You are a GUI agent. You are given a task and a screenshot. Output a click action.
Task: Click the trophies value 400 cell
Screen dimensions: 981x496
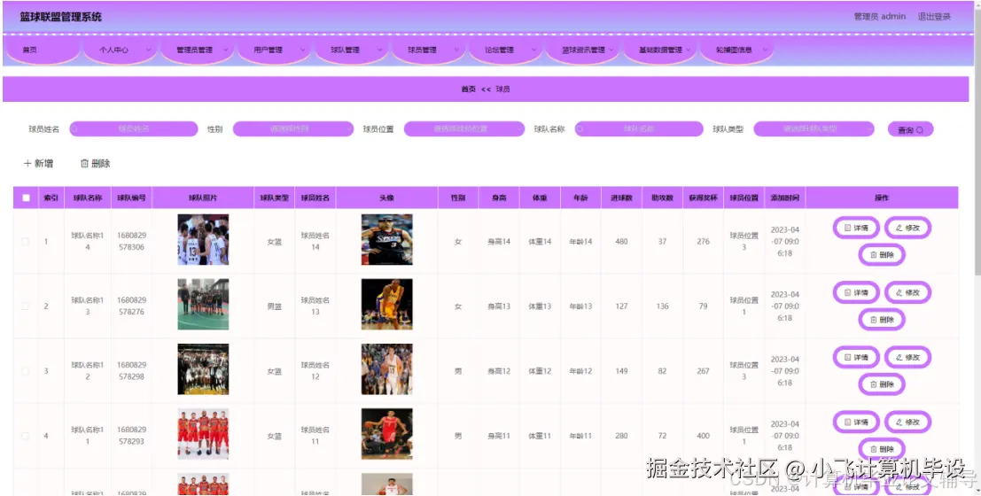point(704,436)
